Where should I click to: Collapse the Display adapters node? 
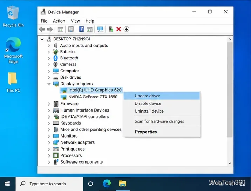tap(49, 84)
